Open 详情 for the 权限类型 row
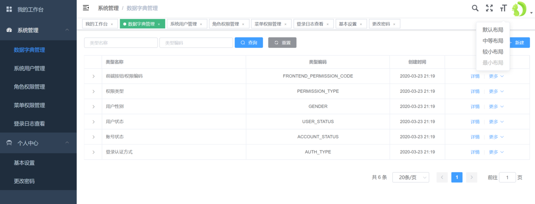The image size is (535, 204). tap(475, 91)
